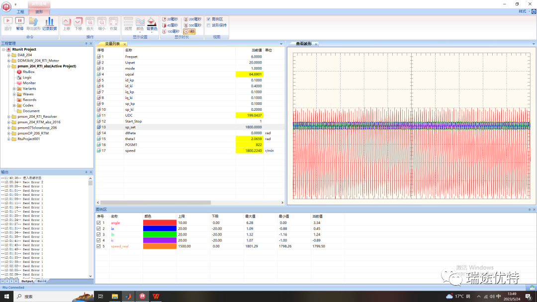Click the 导出波形 export waveform icon
This screenshot has height=302, width=537.
(x=33, y=22)
